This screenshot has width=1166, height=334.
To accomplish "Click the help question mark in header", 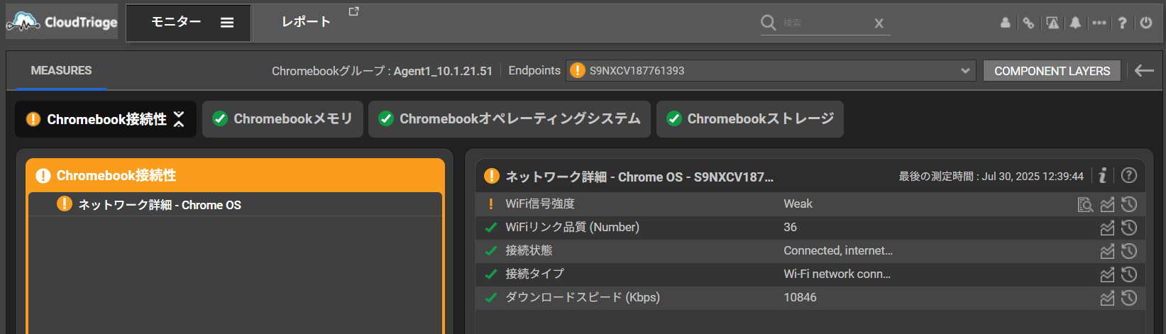I will click(1122, 23).
